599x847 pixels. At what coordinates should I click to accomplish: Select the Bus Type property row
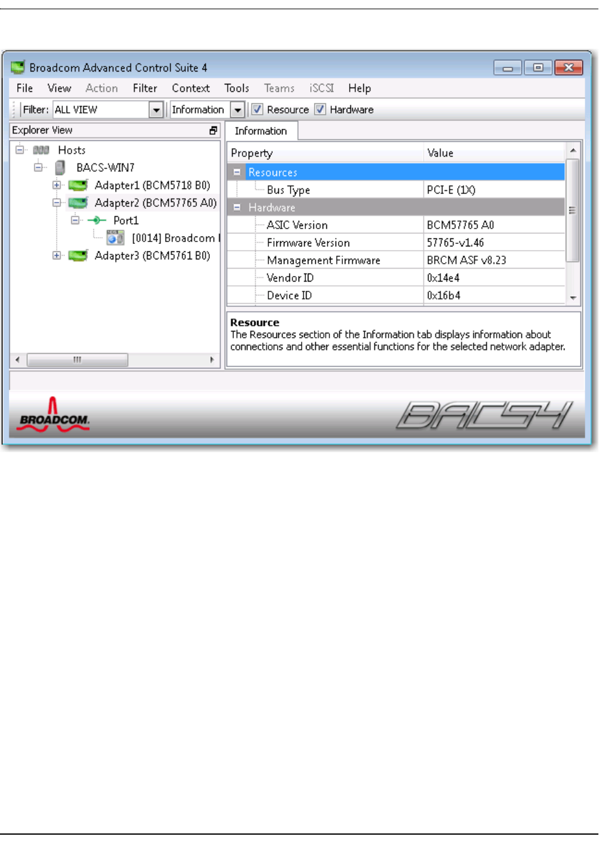396,190
